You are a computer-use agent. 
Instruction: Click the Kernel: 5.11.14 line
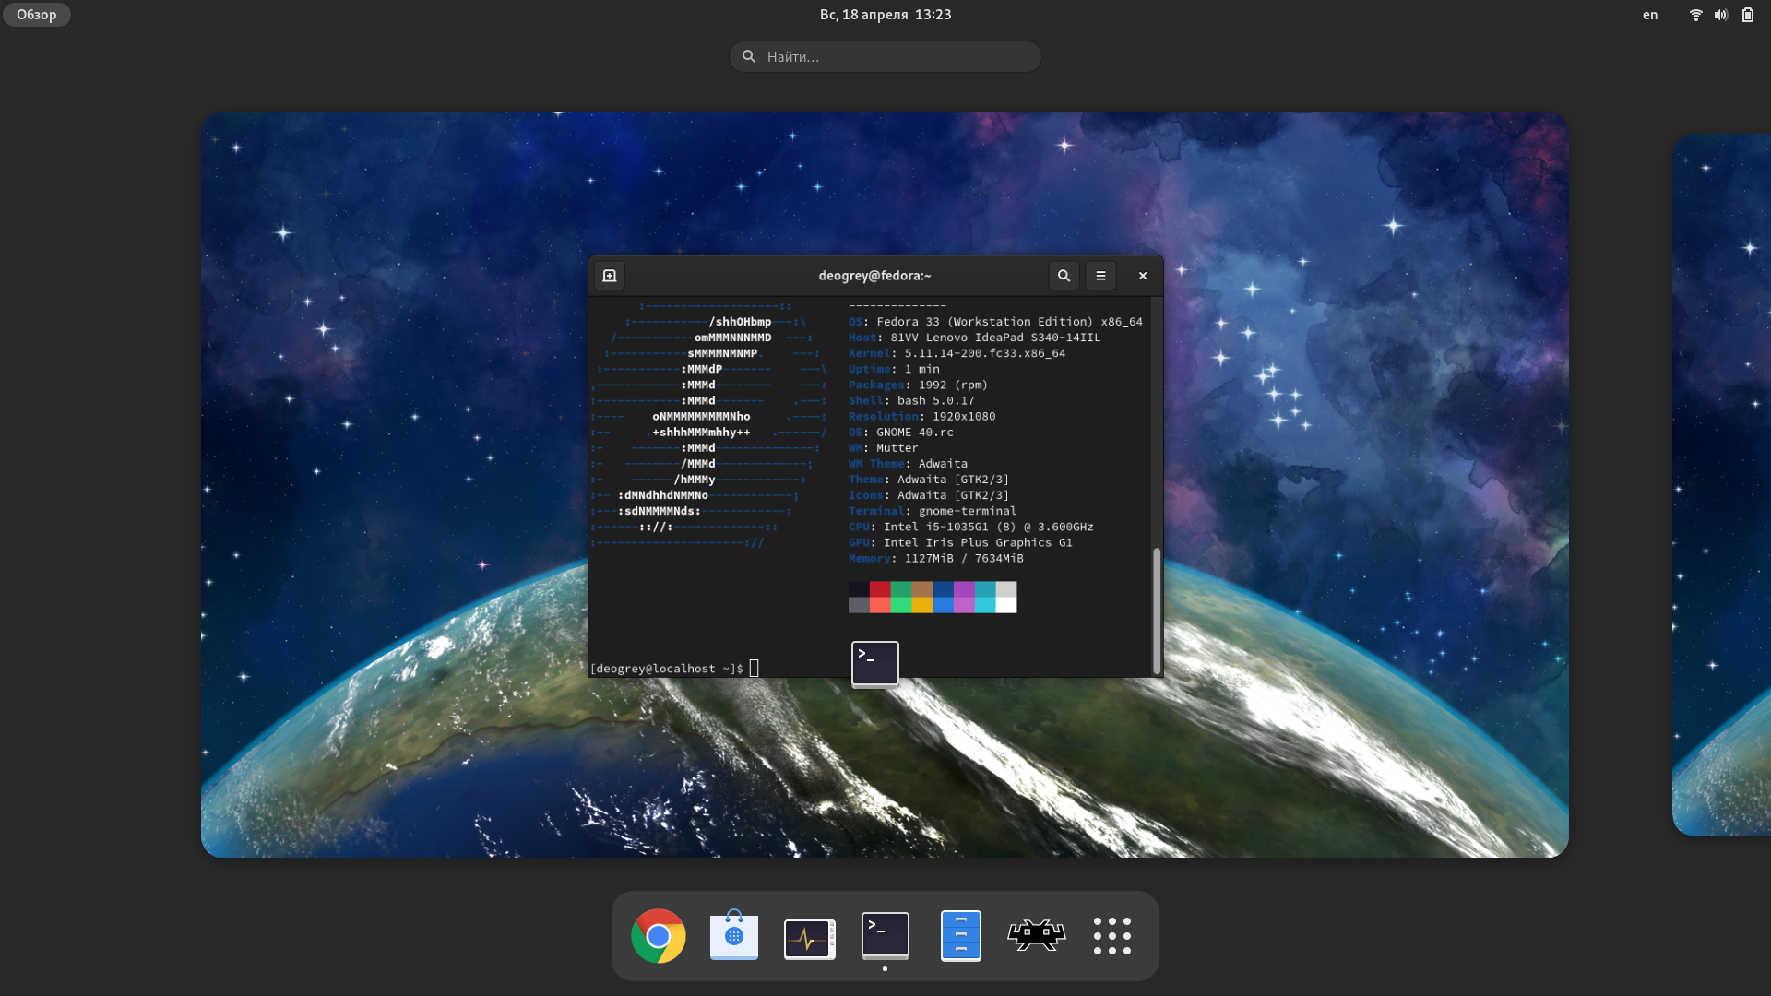pos(957,353)
